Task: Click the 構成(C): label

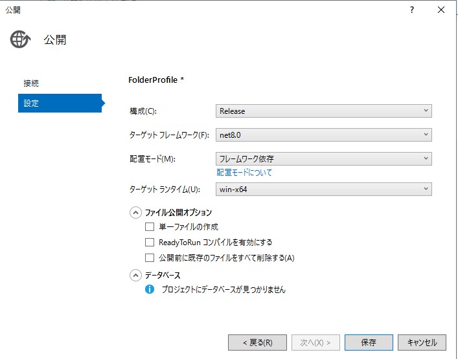Action: [x=143, y=111]
